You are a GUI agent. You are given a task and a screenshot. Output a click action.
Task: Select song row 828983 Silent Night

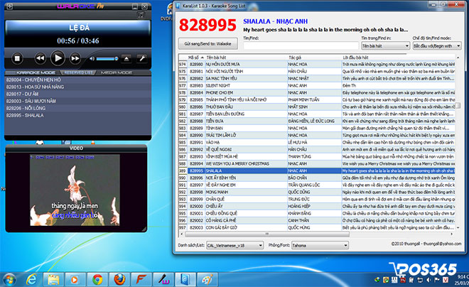[316, 85]
